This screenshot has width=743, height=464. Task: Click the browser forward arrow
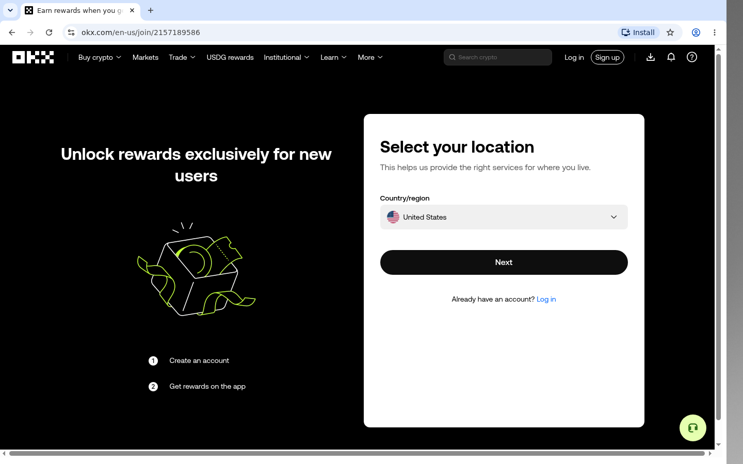coord(30,32)
